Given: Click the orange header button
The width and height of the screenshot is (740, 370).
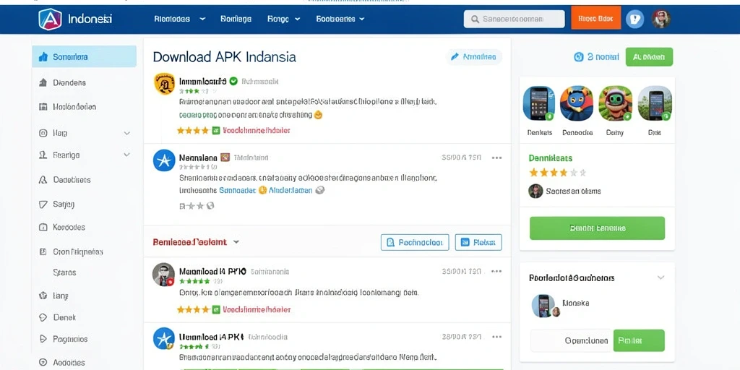Looking at the screenshot, I should point(595,19).
